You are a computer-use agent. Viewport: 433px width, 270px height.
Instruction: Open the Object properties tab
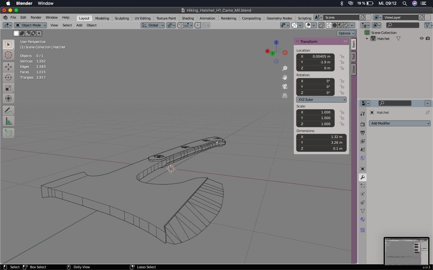pos(363,169)
